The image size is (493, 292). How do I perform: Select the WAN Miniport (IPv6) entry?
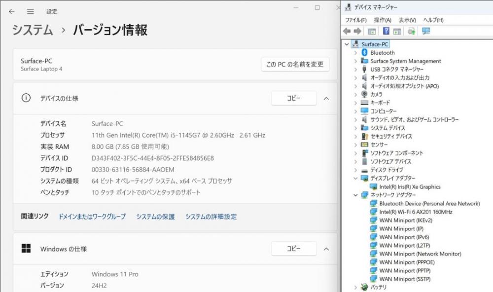(404, 237)
